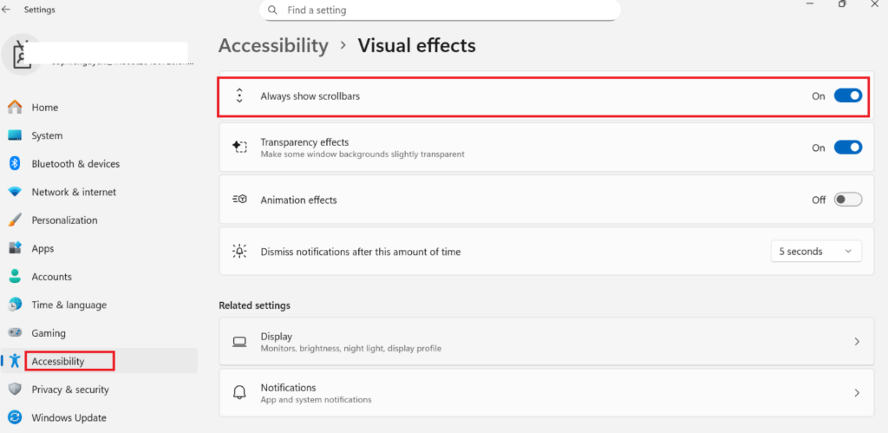
Task: Open the Apps settings section
Action: point(42,248)
